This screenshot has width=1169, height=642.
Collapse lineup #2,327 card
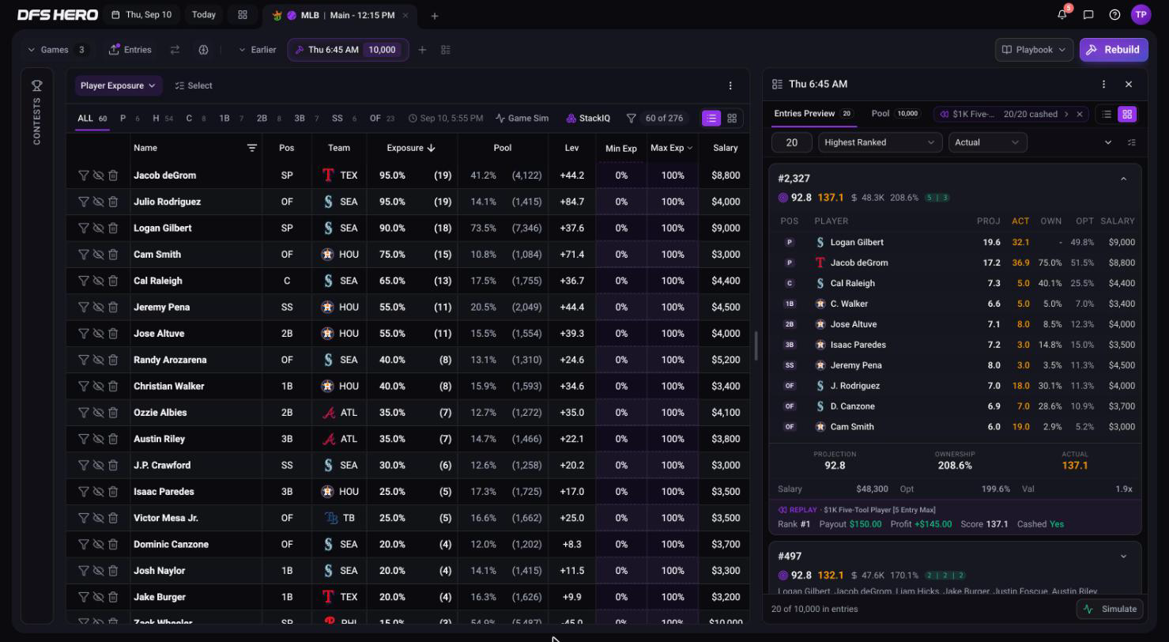point(1123,179)
